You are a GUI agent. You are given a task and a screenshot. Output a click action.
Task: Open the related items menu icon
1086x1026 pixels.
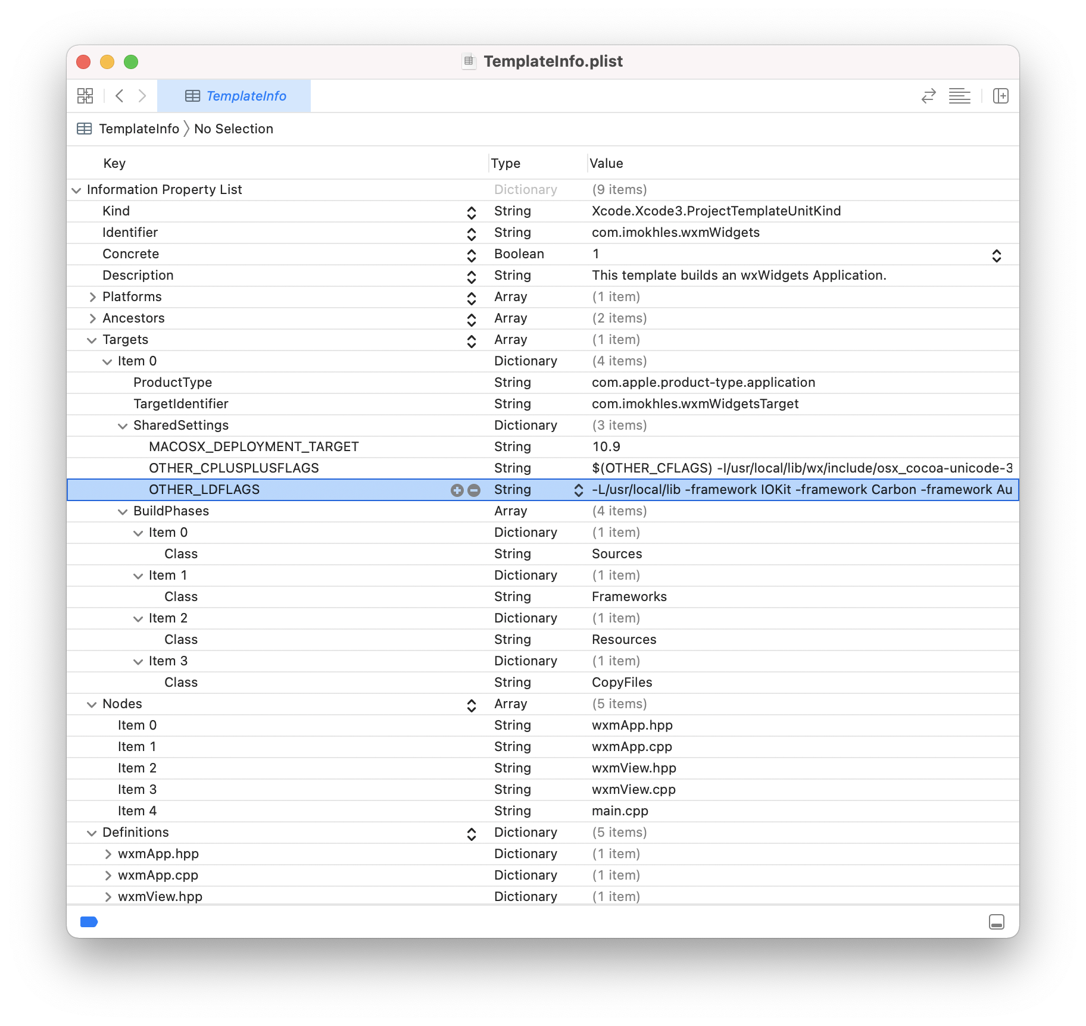tap(85, 95)
